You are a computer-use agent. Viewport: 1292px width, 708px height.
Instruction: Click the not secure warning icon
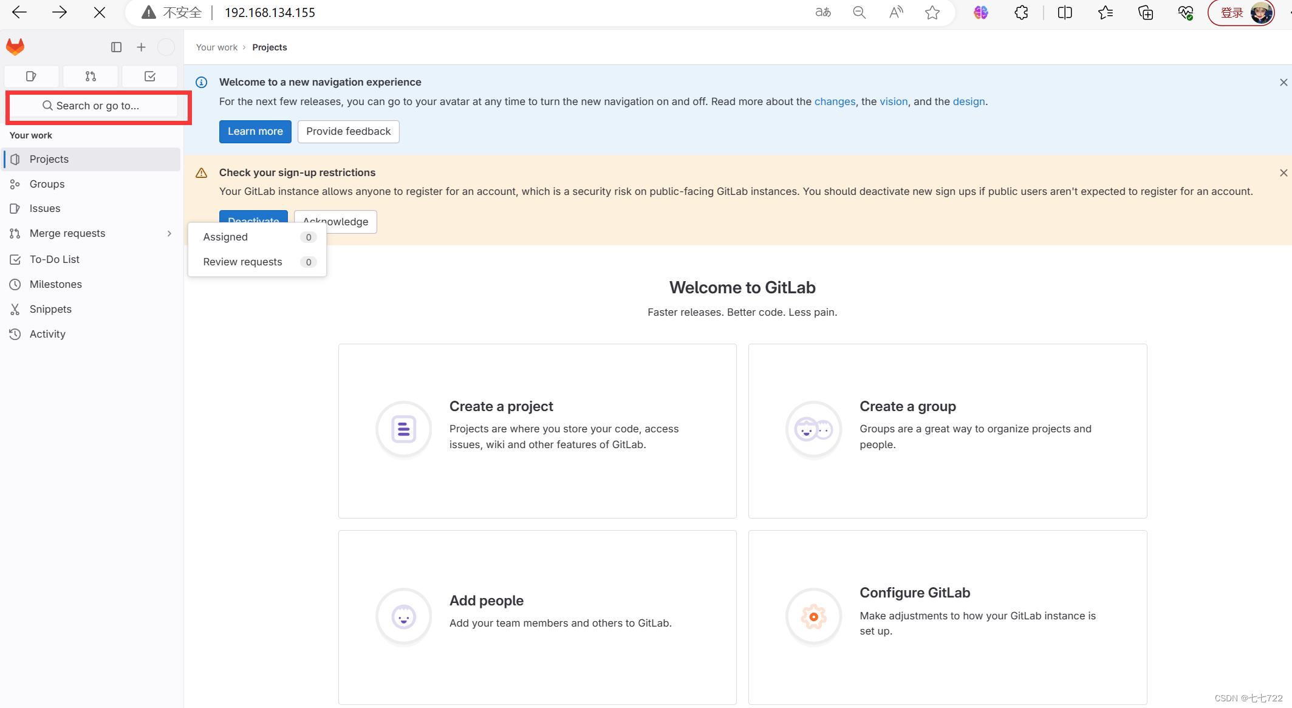pos(149,12)
